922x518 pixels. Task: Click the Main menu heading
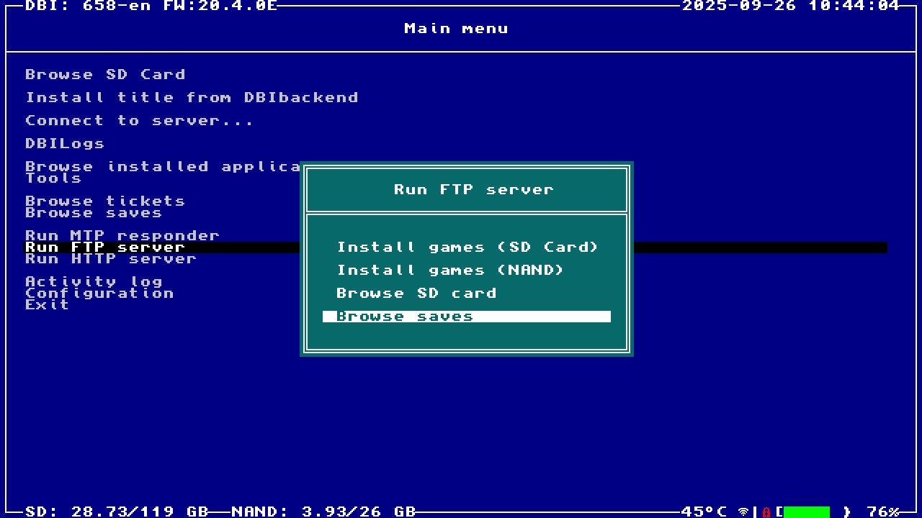point(457,29)
